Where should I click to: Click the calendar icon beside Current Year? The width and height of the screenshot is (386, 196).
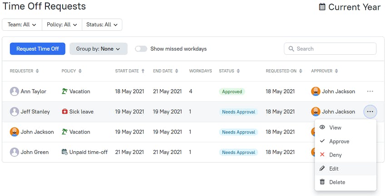[322, 7]
